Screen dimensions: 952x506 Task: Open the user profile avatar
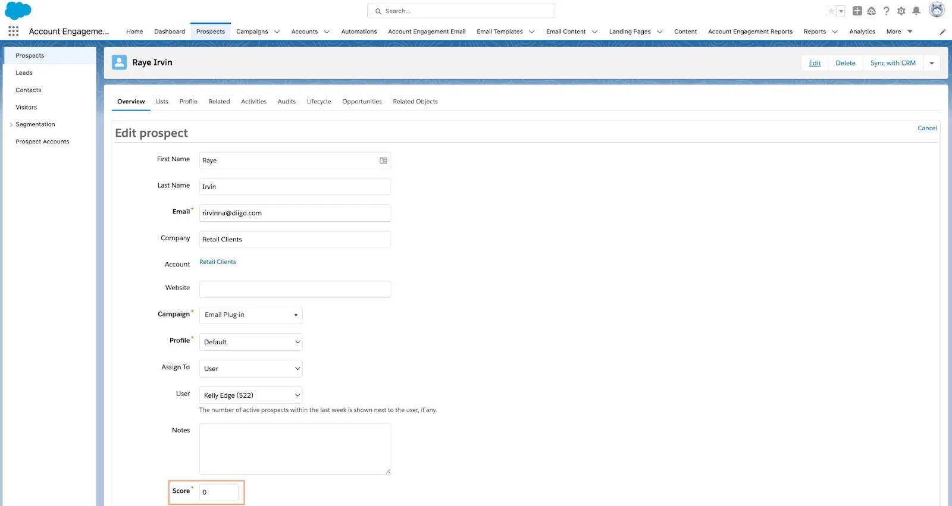[937, 10]
